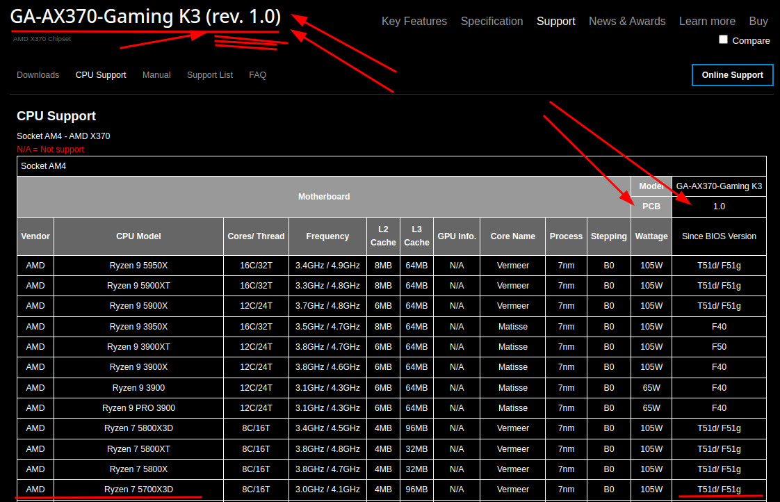Select the Ryzen 9 5900X cell

tap(138, 306)
